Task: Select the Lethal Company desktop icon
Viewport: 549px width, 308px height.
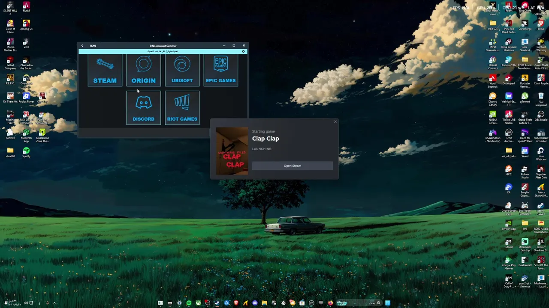Action: pos(10,63)
